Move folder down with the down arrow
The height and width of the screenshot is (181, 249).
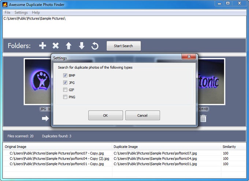tap(82, 46)
